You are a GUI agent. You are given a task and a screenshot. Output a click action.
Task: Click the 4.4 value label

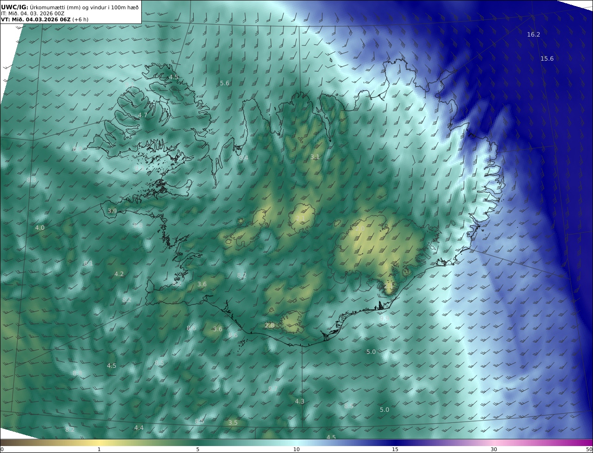pos(139,428)
